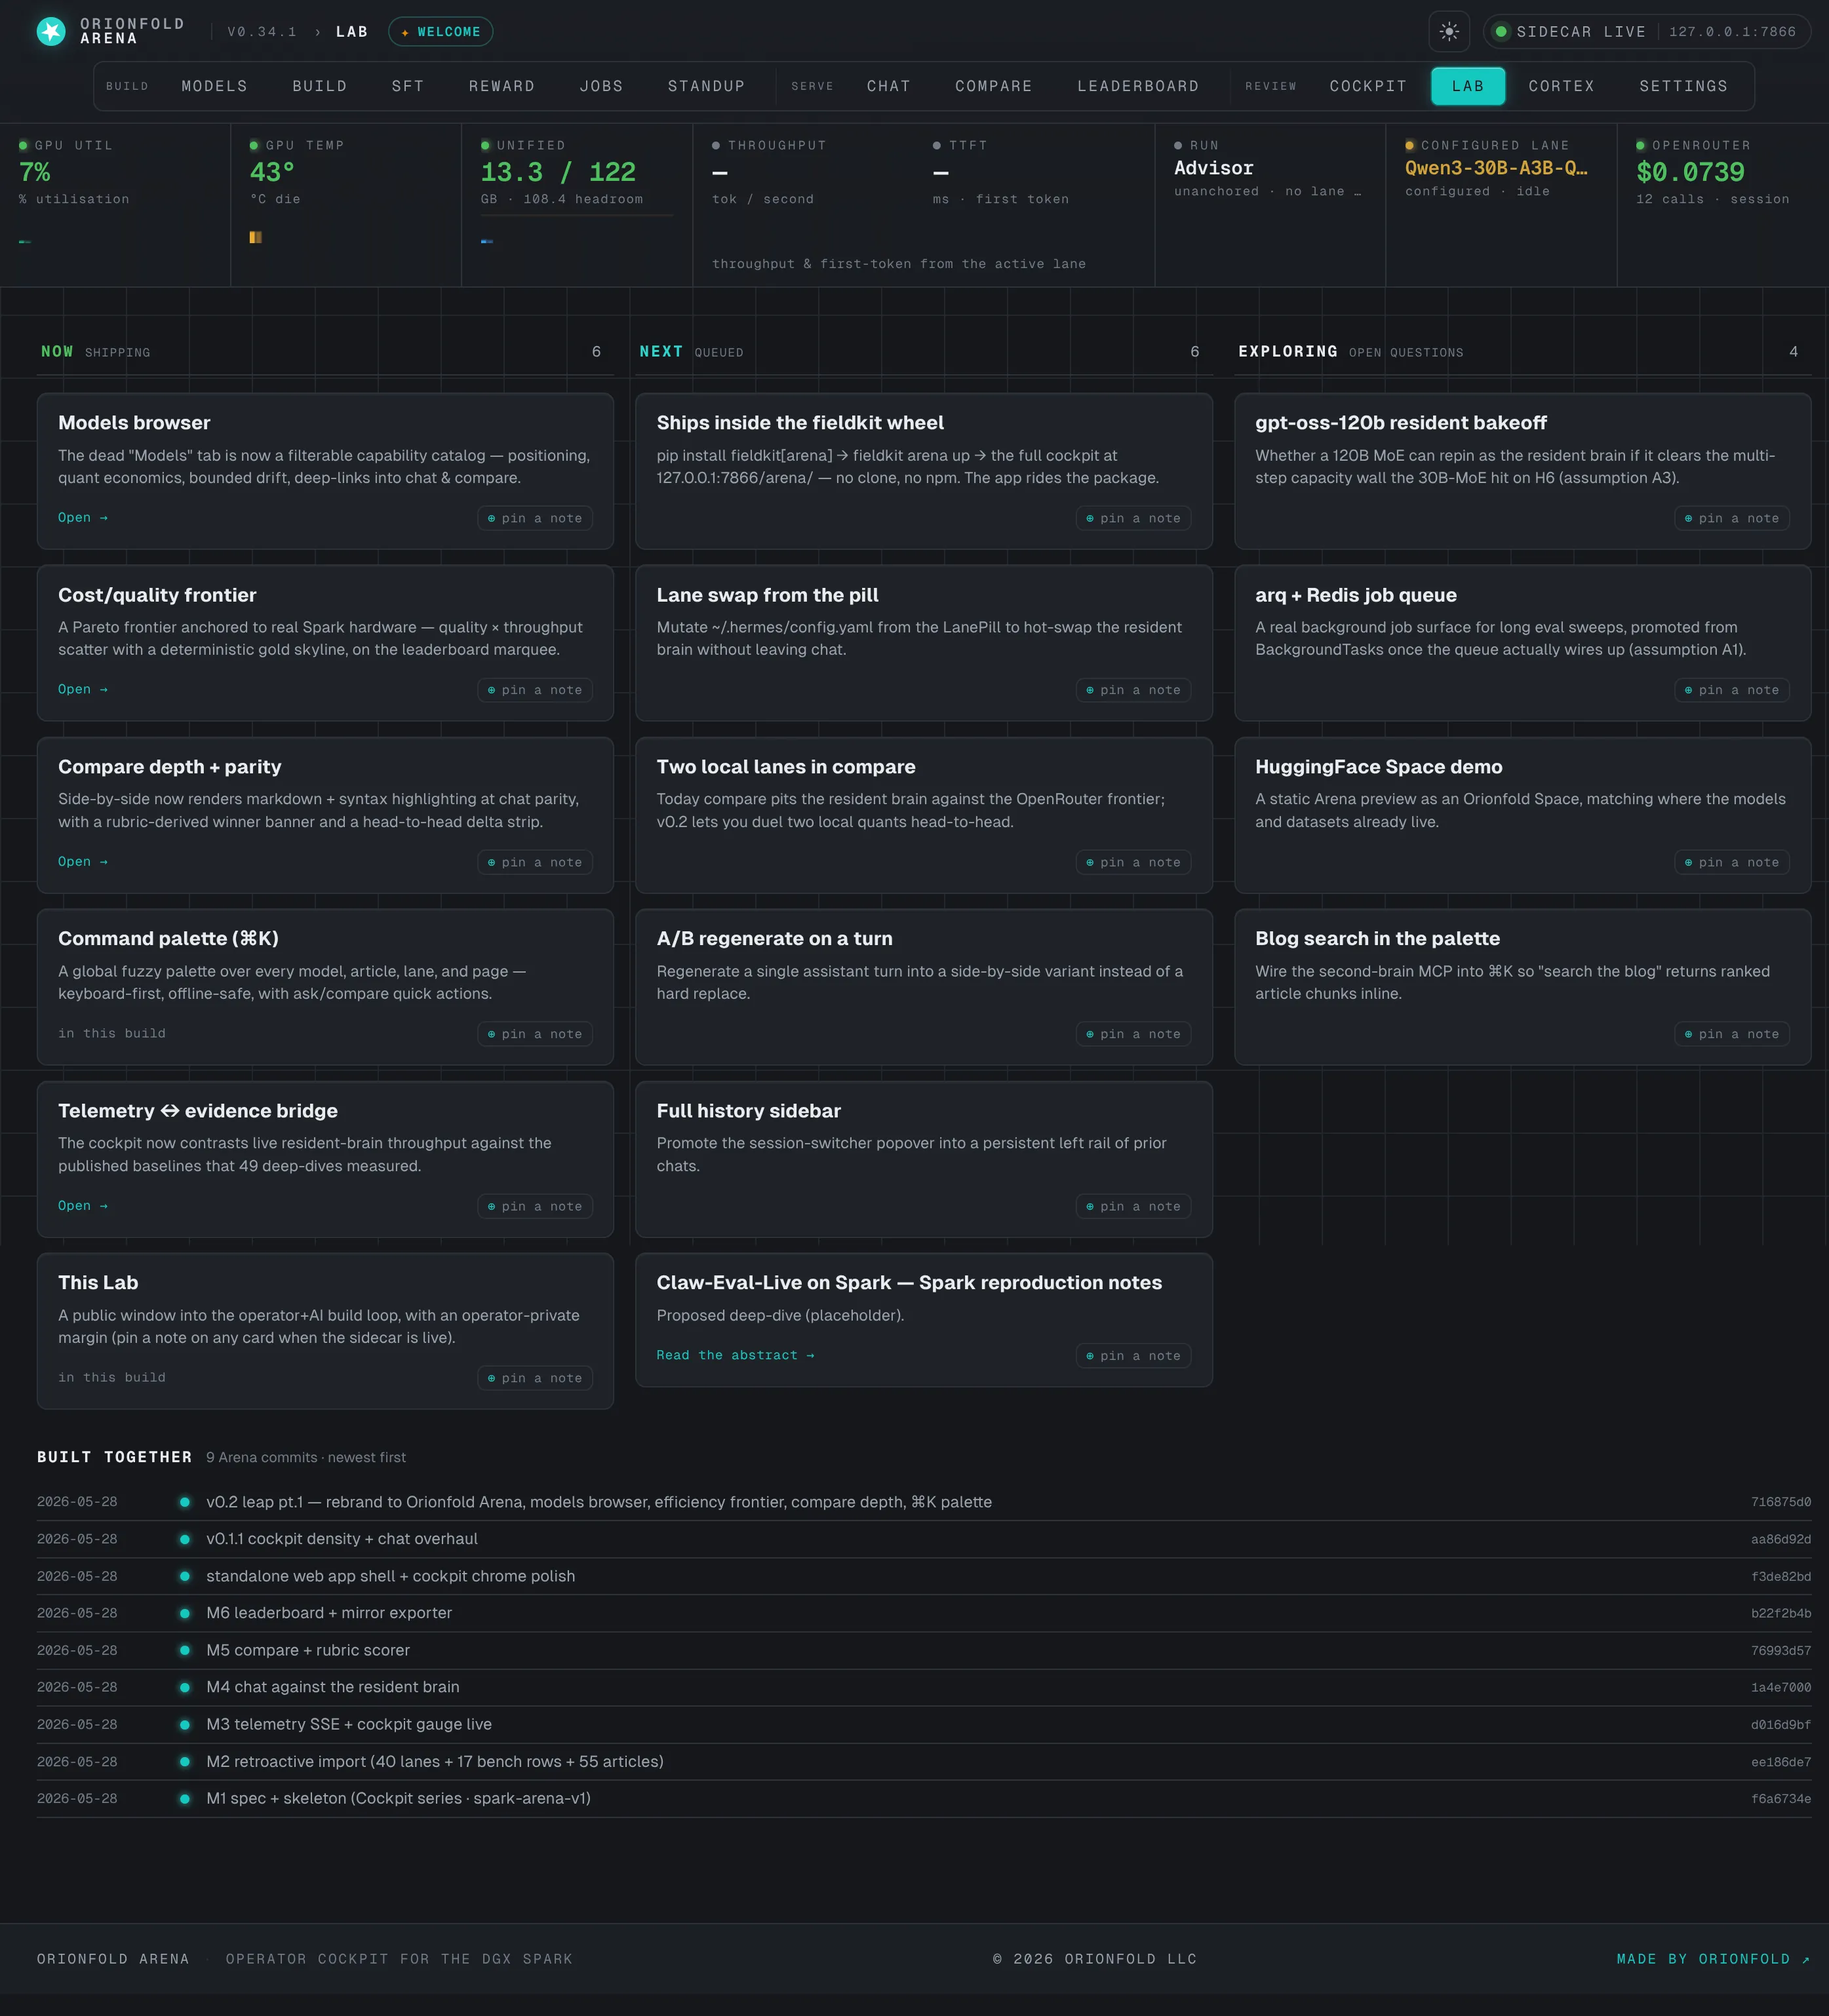Pin a note on gpt-oss-120b resident bakeoff card
This screenshot has width=1829, height=2016.
pos(1732,518)
